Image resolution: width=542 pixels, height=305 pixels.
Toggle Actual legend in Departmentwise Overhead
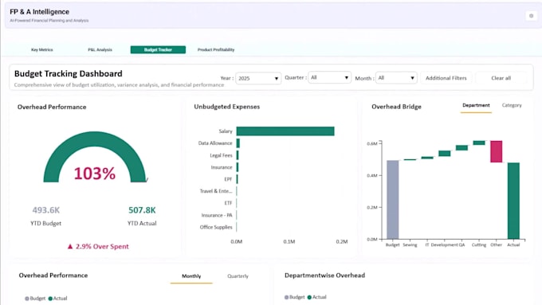[317, 297]
